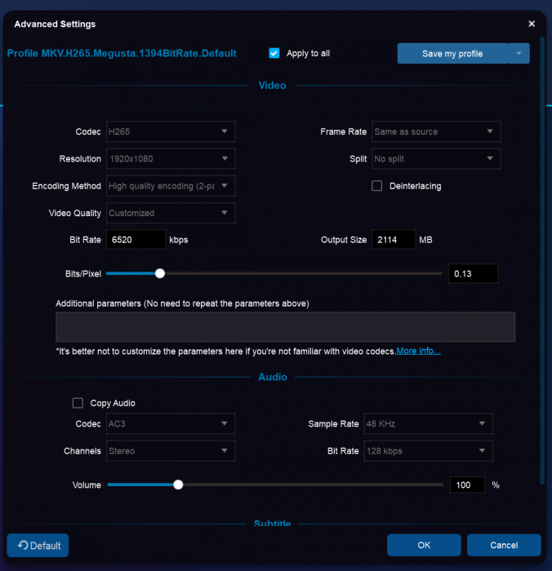Click the Bits/Pixel 0.13 value field

[x=473, y=273]
